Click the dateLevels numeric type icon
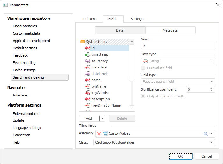This screenshot has height=164, width=223. point(88,74)
